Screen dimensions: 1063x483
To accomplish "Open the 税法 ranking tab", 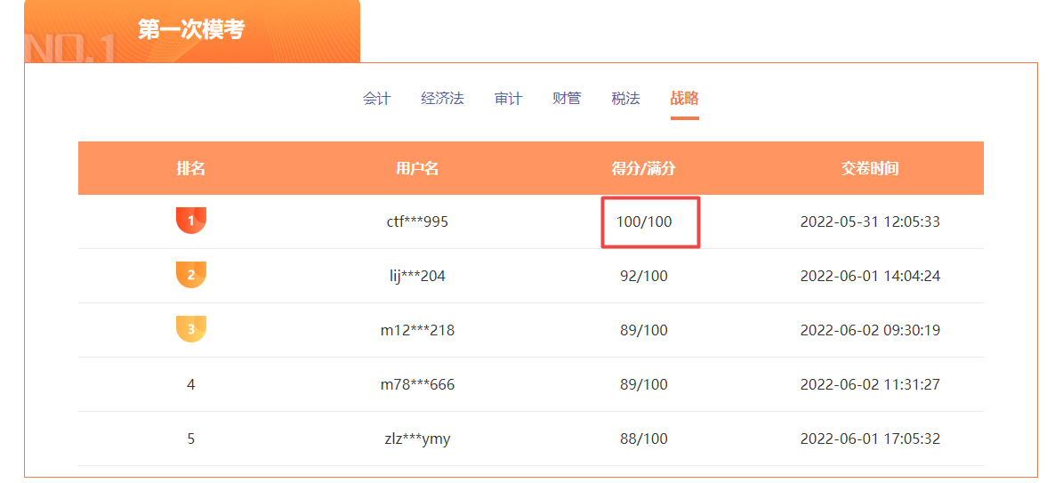I will (625, 99).
